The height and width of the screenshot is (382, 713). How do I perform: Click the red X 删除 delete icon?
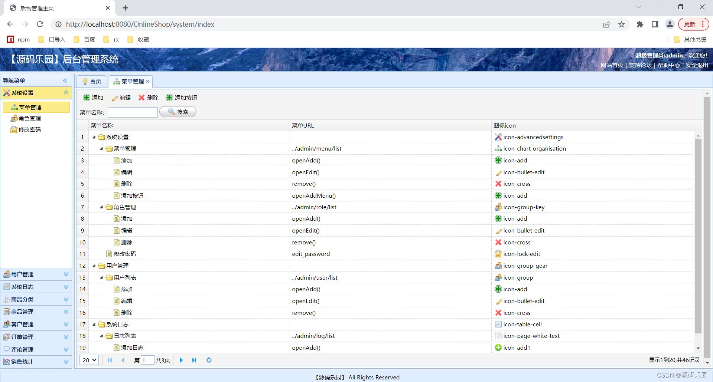pyautogui.click(x=141, y=98)
